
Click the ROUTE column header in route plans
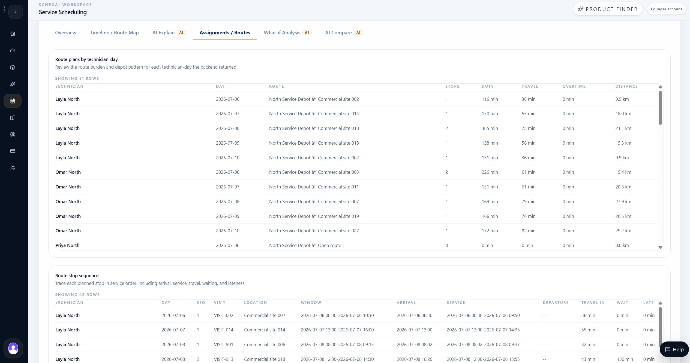tap(276, 86)
